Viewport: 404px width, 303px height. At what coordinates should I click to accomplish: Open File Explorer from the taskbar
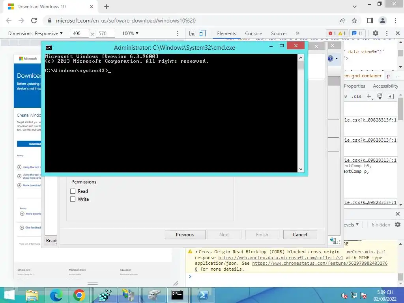click(32, 295)
